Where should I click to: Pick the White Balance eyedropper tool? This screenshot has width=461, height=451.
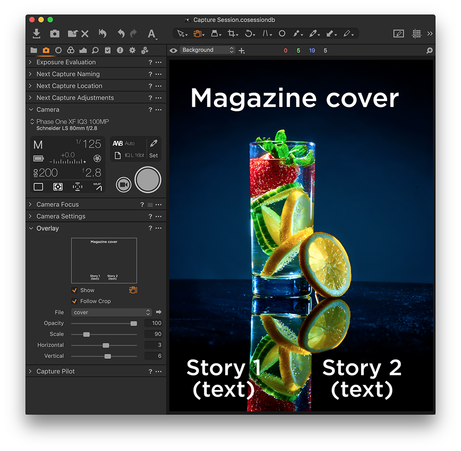click(314, 33)
